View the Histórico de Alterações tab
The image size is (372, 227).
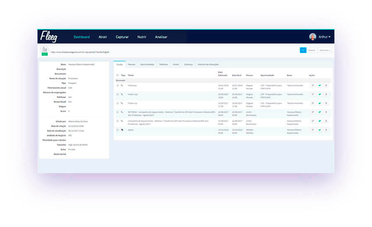(208, 65)
